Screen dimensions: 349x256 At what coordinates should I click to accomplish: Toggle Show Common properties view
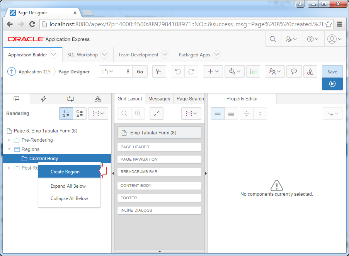click(218, 114)
